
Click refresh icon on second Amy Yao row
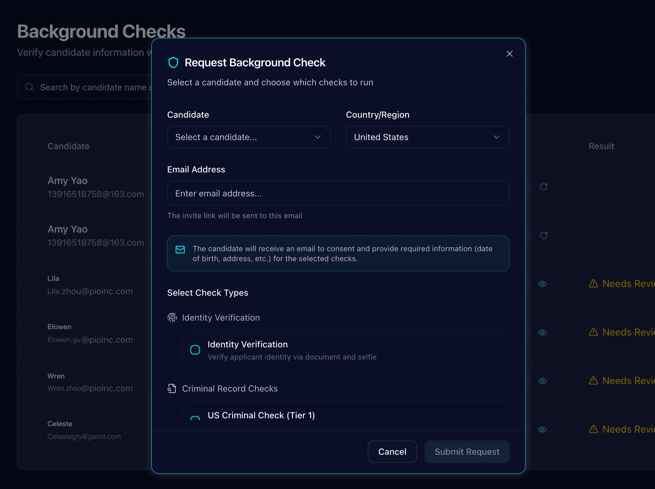point(544,235)
